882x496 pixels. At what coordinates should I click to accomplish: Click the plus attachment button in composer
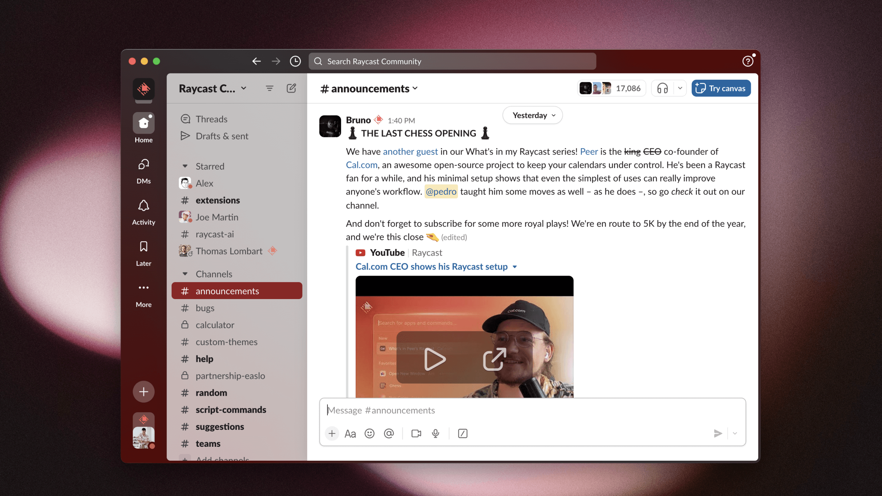[x=332, y=434]
